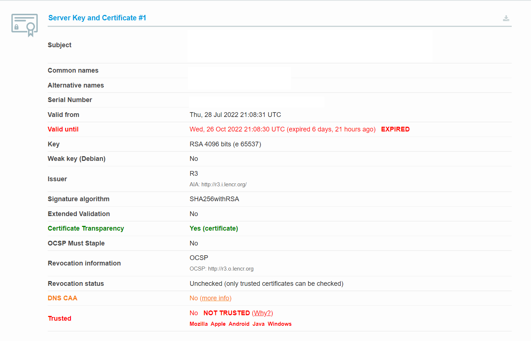Screen dimensions: 531x341
Task: Click the orange DNS CAA label
Action: (63, 298)
